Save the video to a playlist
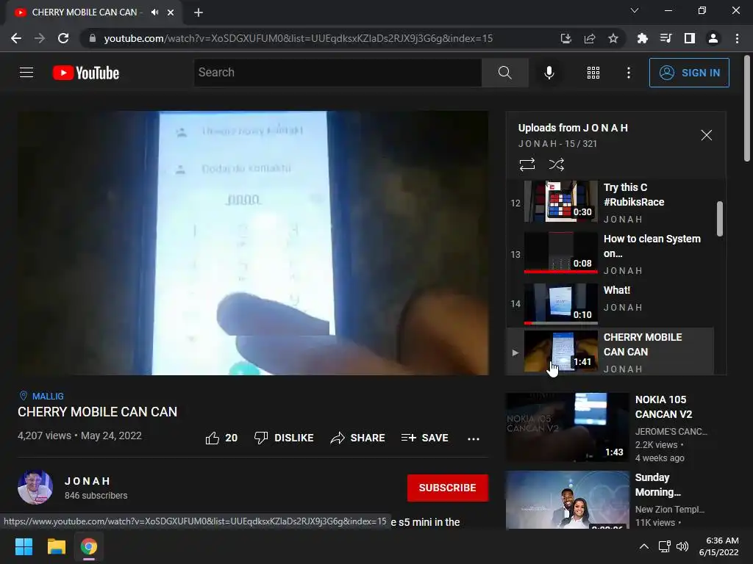This screenshot has width=753, height=564. [x=424, y=438]
